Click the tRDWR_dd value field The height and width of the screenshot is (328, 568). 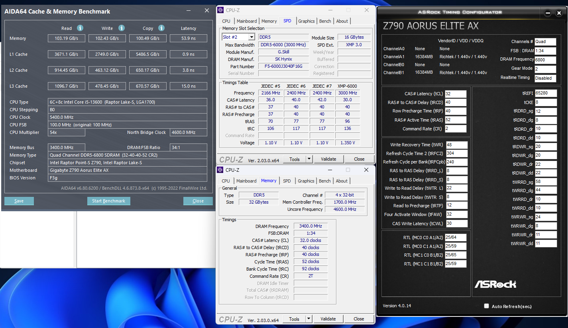coord(546,173)
